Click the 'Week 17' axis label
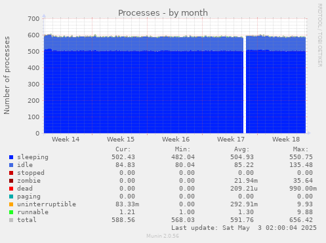The height and width of the screenshot is (243, 326). [231, 140]
